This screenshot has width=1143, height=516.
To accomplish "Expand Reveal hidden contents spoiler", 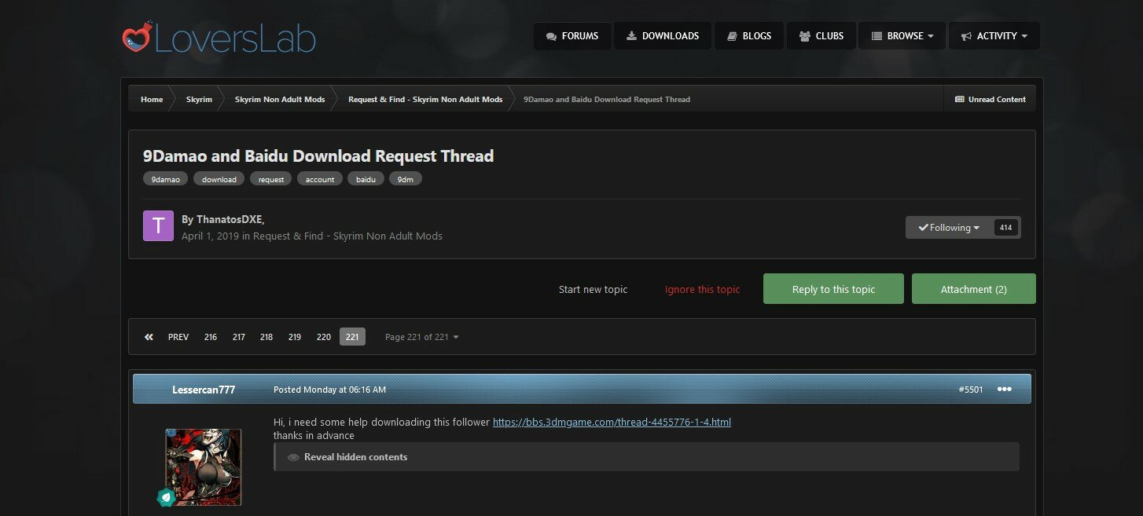I will (x=646, y=457).
